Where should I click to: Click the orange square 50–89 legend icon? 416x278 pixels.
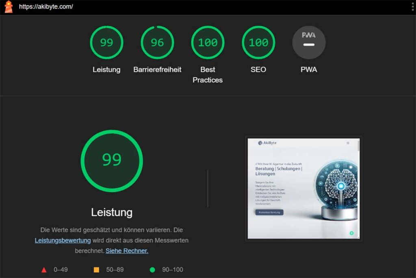tap(96, 269)
